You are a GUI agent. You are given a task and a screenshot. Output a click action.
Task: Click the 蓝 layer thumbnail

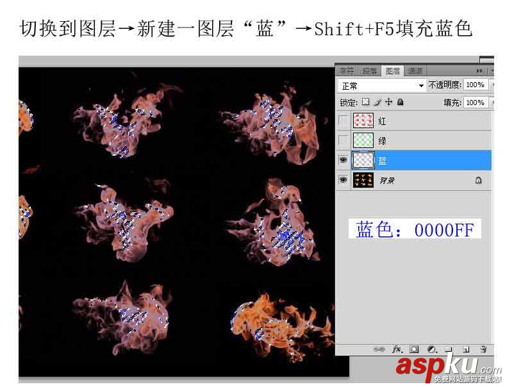point(363,160)
